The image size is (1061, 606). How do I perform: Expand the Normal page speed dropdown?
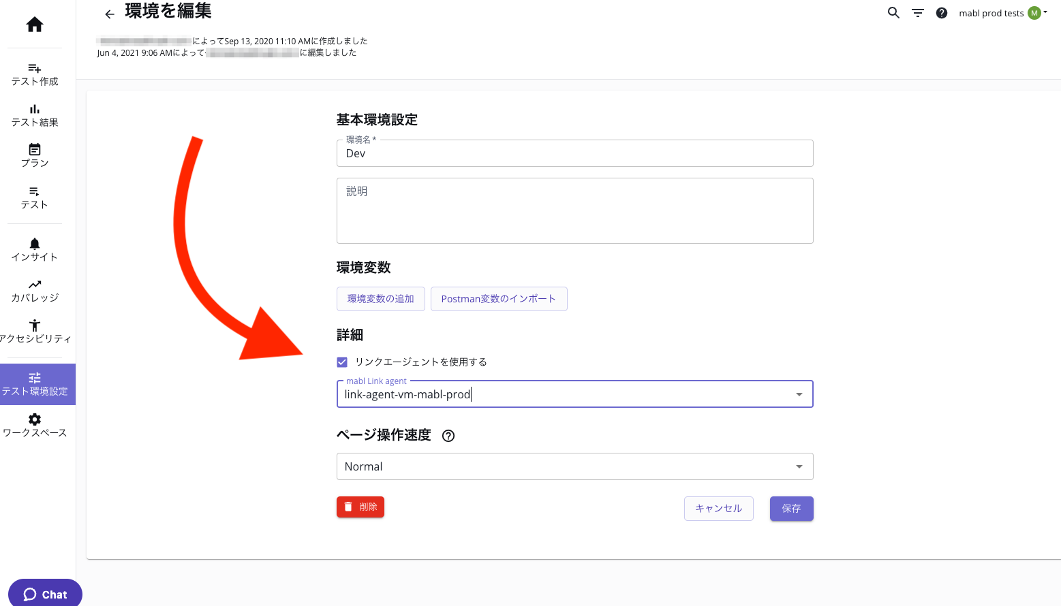(x=798, y=466)
